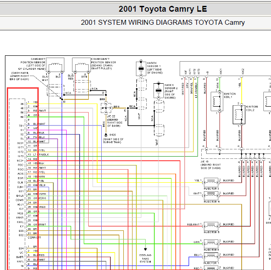Click the Ignition Coil 2 symbol
This screenshot has width=271, height=270.
pyautogui.click(x=239, y=115)
